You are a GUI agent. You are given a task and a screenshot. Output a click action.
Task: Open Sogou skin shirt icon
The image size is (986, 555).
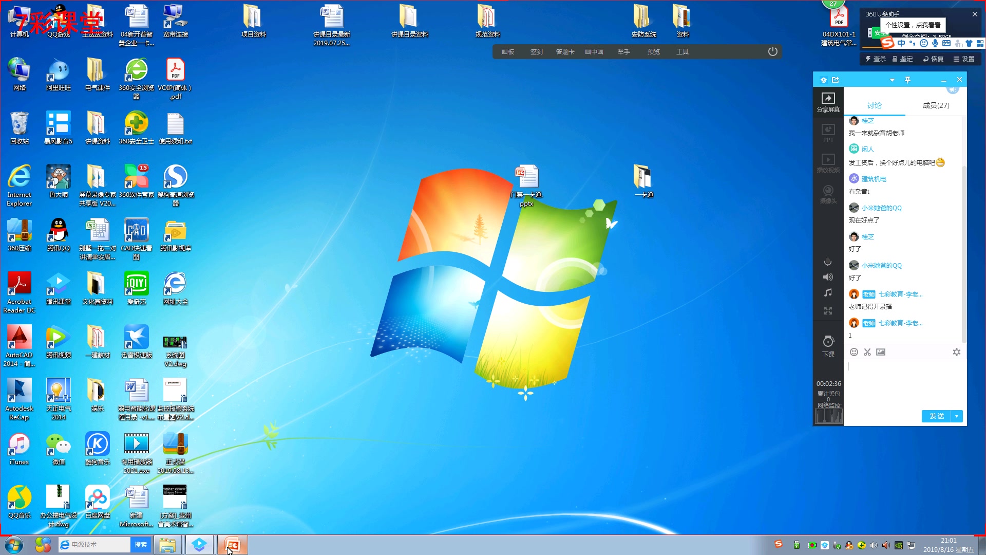(x=969, y=44)
